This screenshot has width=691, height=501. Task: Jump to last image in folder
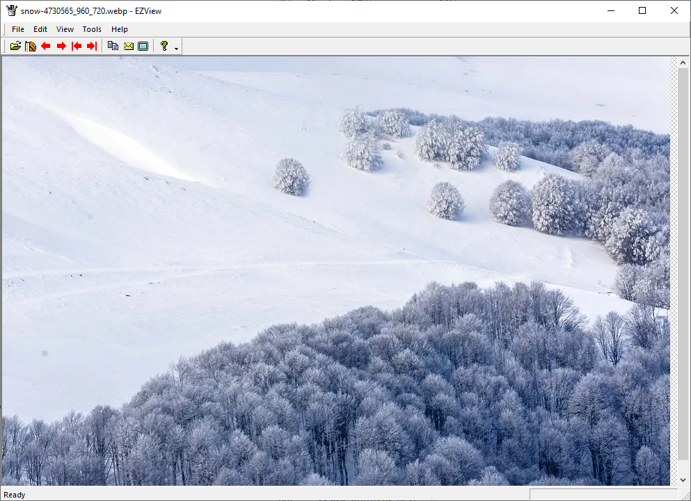click(x=92, y=46)
